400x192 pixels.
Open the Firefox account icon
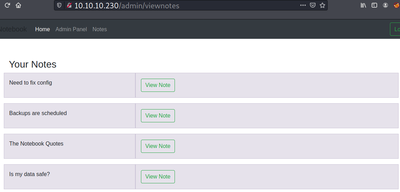pyautogui.click(x=385, y=5)
